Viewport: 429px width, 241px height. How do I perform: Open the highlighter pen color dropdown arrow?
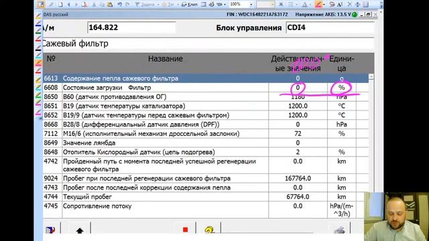pyautogui.click(x=324, y=5)
